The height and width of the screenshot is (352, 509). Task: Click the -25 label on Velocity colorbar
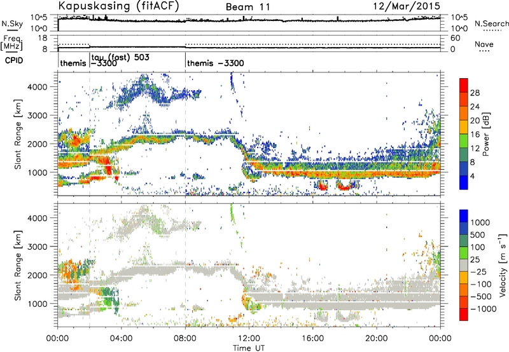click(x=478, y=271)
